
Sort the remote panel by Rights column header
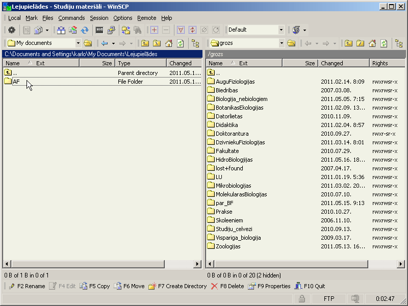tap(387, 63)
